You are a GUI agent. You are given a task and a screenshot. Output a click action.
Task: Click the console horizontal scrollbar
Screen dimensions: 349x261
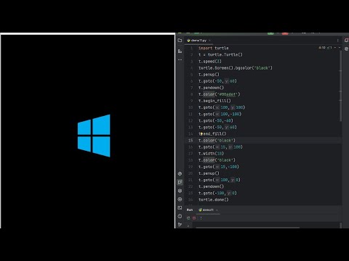point(248,228)
